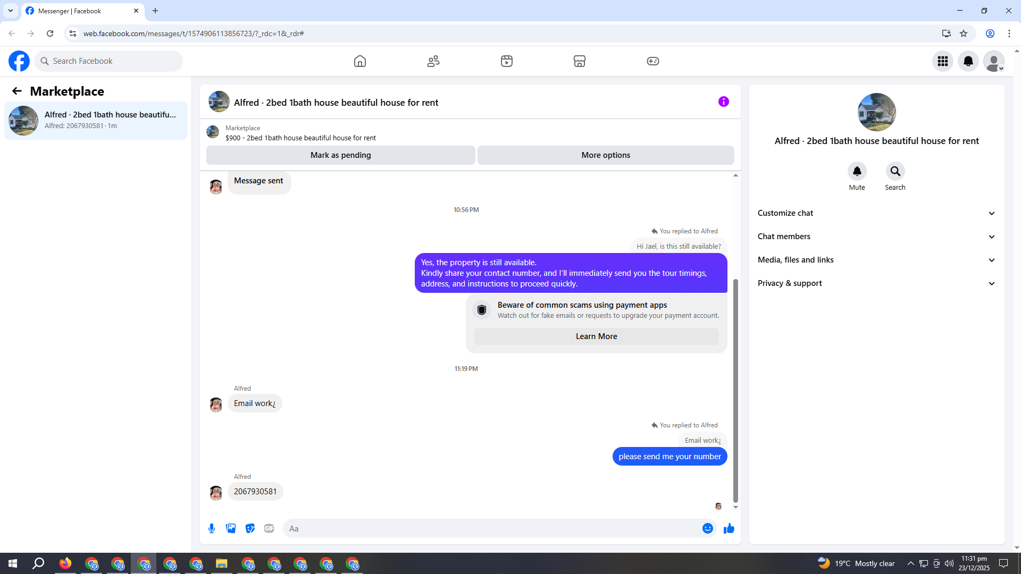1021x574 pixels.
Task: Click the chat's vertical scrollbar
Action: [x=735, y=391]
